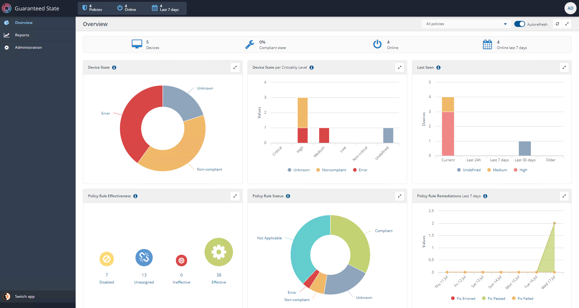Click the Online power icon in summary bar
This screenshot has height=308, width=579.
[377, 44]
